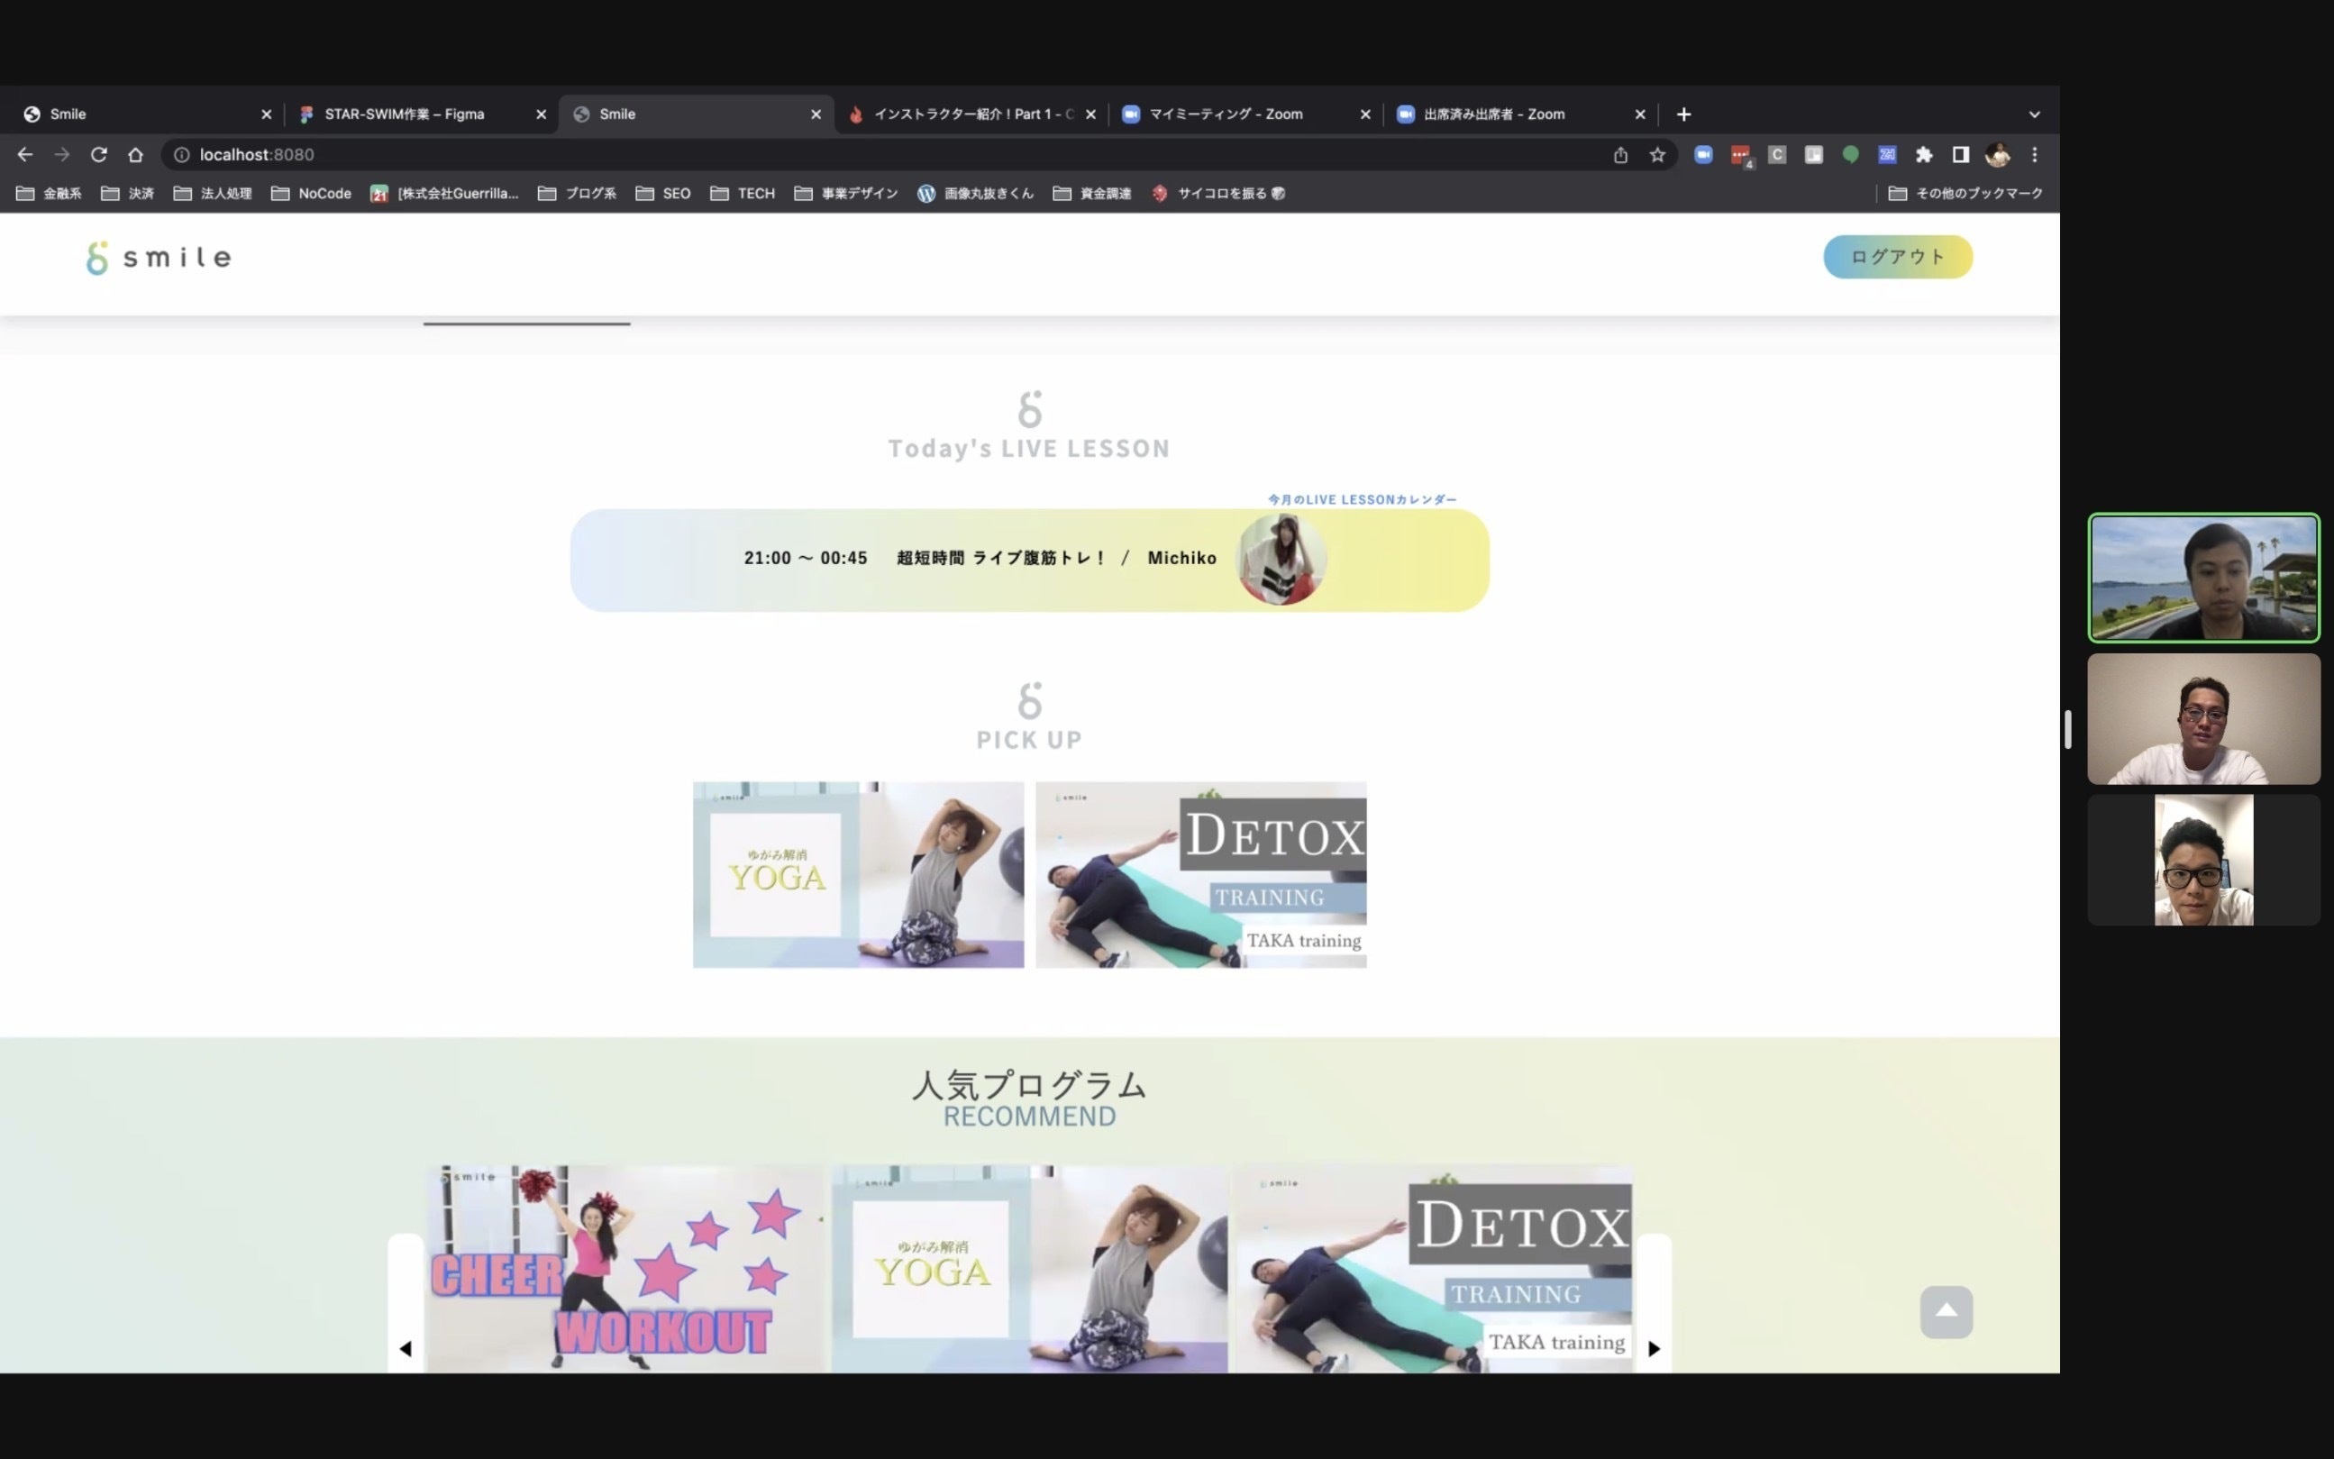
Task: Click the Zoom extension icon
Action: click(x=1703, y=154)
